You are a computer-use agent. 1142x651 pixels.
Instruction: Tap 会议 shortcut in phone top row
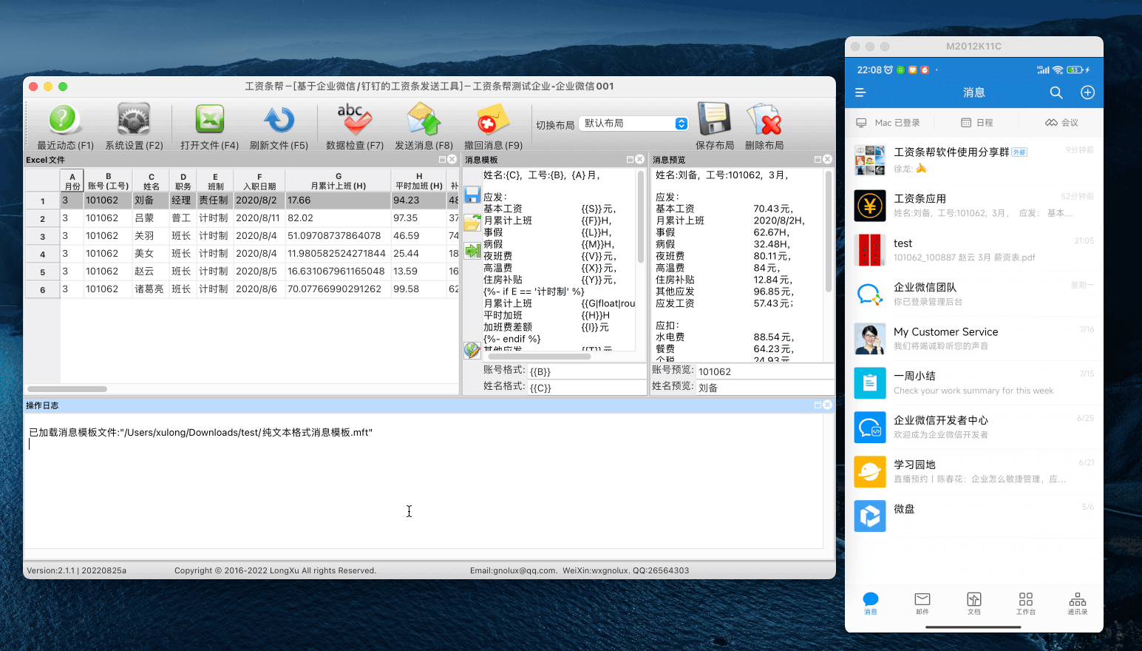[x=1061, y=123]
